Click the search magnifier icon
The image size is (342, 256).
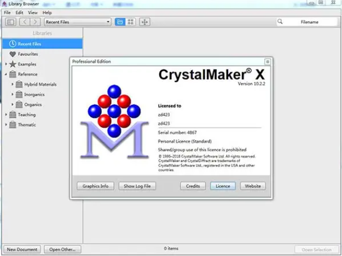click(280, 21)
